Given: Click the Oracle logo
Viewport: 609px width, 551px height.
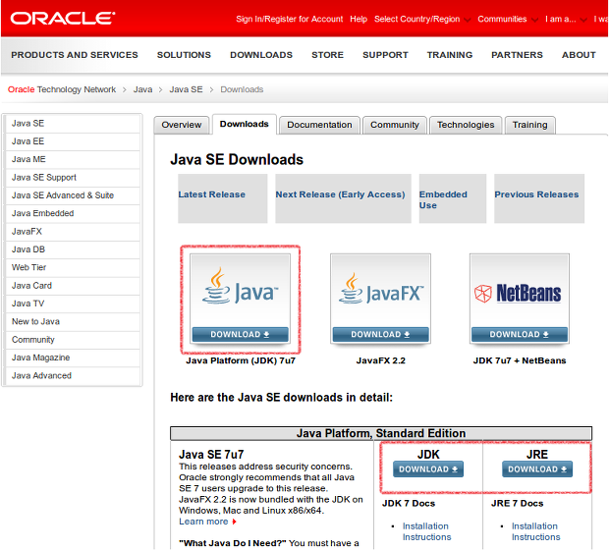Looking at the screenshot, I should pos(63,19).
